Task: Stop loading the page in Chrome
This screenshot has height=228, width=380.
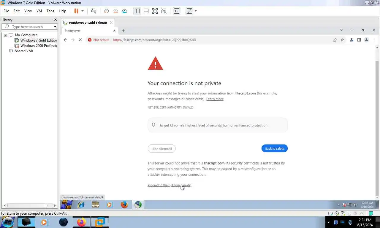Action: tap(80, 40)
